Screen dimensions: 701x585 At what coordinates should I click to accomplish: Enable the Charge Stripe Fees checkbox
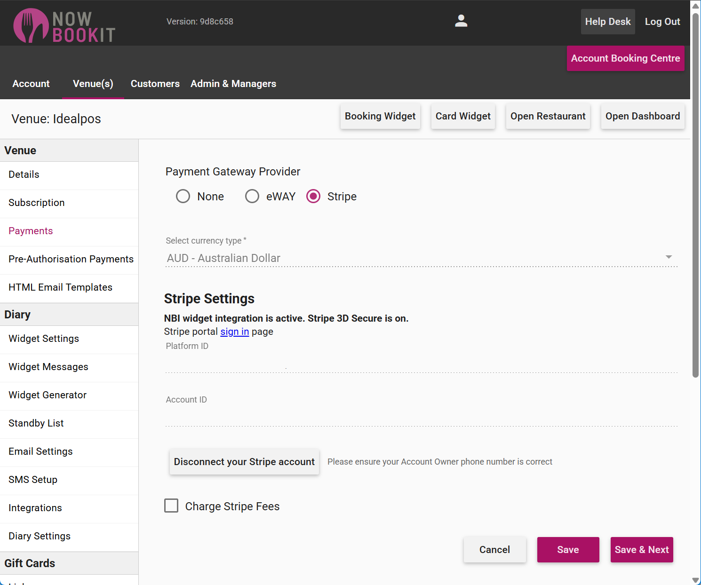pos(171,506)
